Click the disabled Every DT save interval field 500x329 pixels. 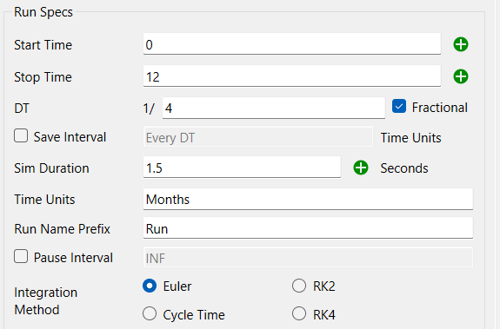(258, 137)
